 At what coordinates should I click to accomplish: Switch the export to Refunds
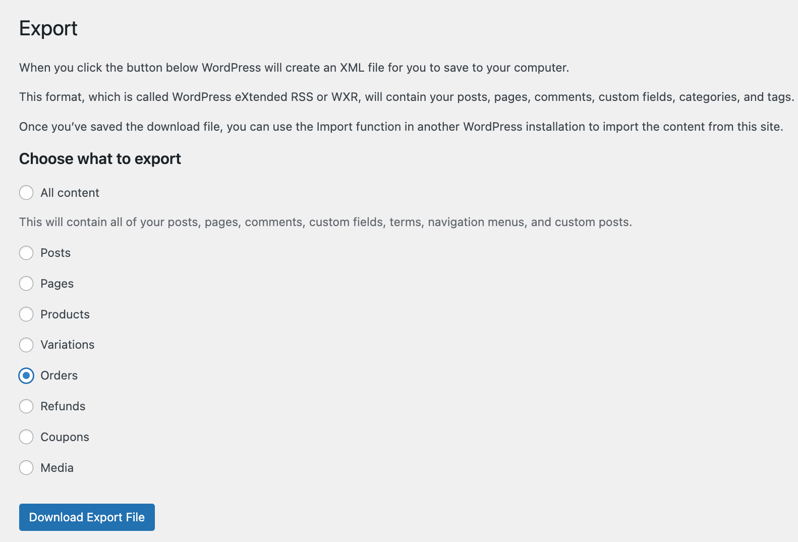coord(26,406)
